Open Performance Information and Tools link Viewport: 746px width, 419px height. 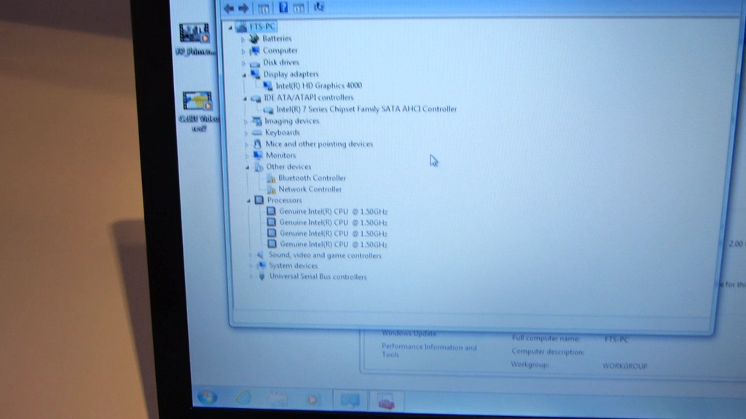pos(429,351)
